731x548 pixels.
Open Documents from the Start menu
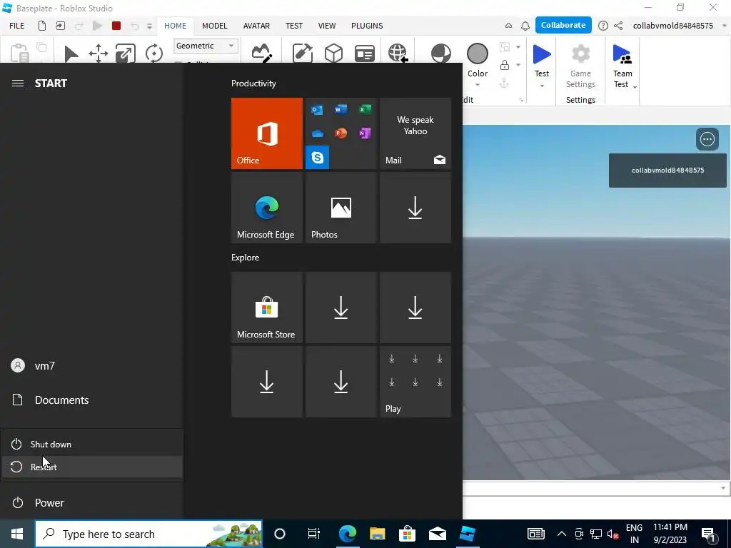coord(92,400)
